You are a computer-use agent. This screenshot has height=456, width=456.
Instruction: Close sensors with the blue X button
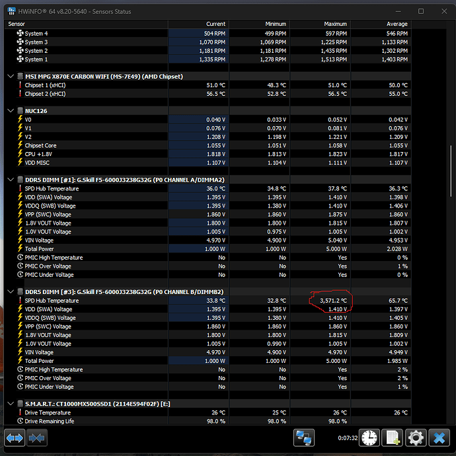point(439,437)
